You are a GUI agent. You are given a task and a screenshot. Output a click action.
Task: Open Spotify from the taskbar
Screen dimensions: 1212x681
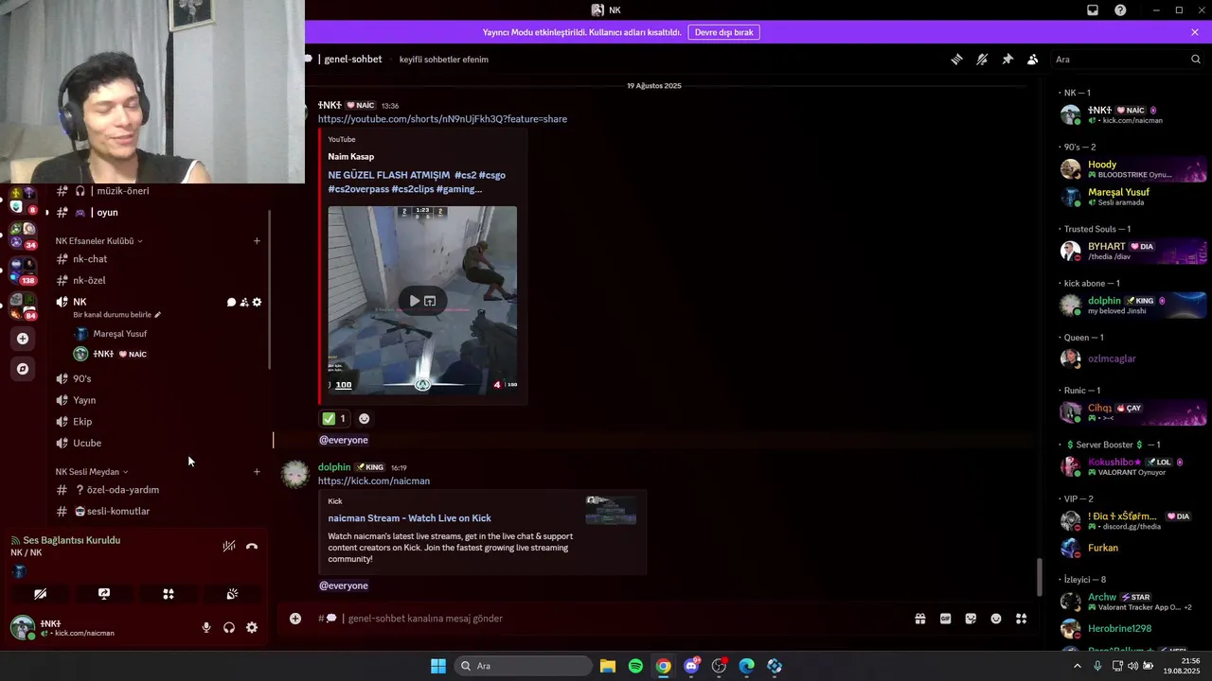click(x=635, y=666)
